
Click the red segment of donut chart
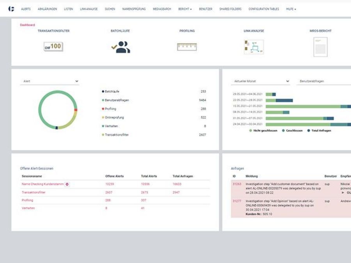[76, 110]
